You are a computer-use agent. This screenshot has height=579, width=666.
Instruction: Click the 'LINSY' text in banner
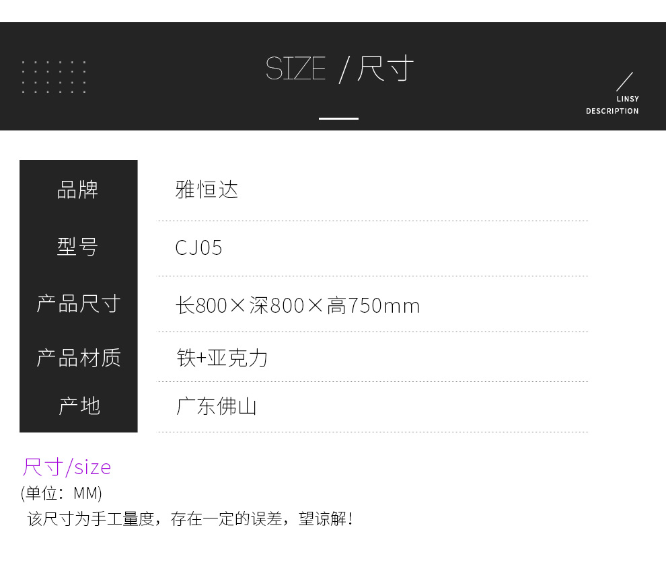pos(628,99)
